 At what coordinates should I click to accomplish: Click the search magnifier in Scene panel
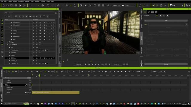click(x=6, y=13)
